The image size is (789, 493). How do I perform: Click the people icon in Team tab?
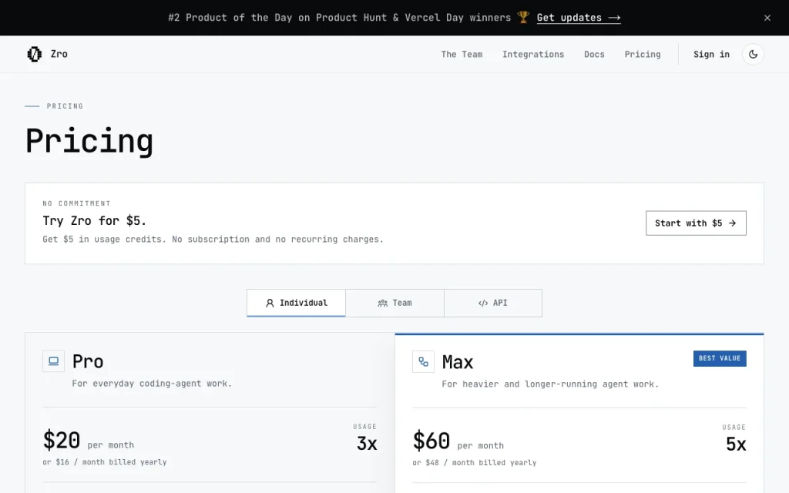(x=382, y=303)
